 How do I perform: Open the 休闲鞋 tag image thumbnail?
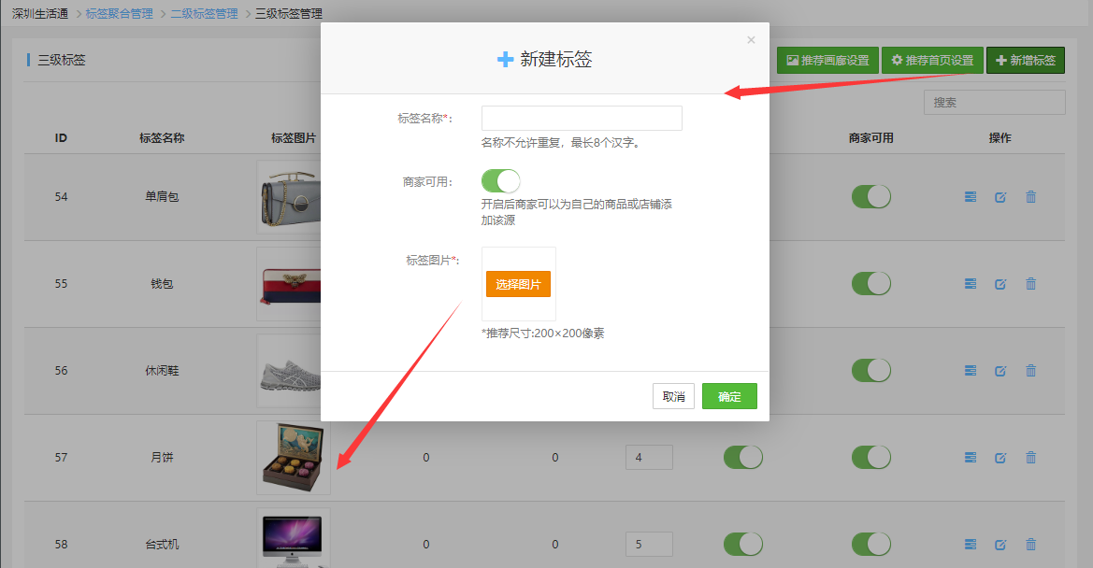click(x=289, y=371)
